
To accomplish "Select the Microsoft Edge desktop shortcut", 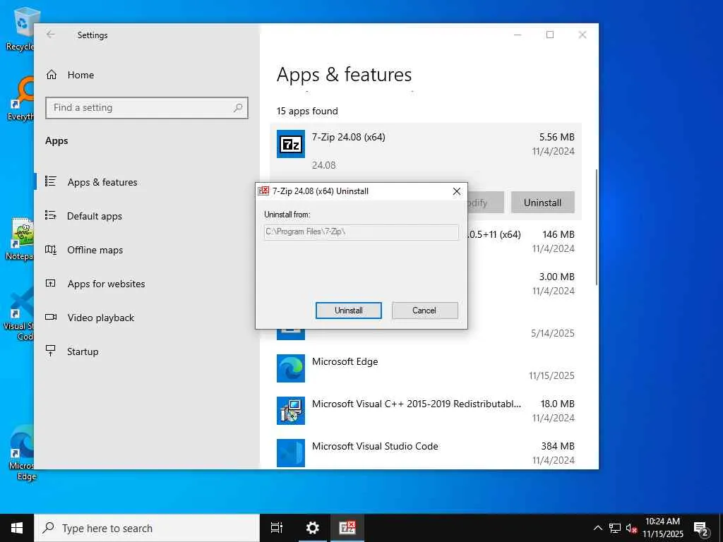I will [21, 454].
